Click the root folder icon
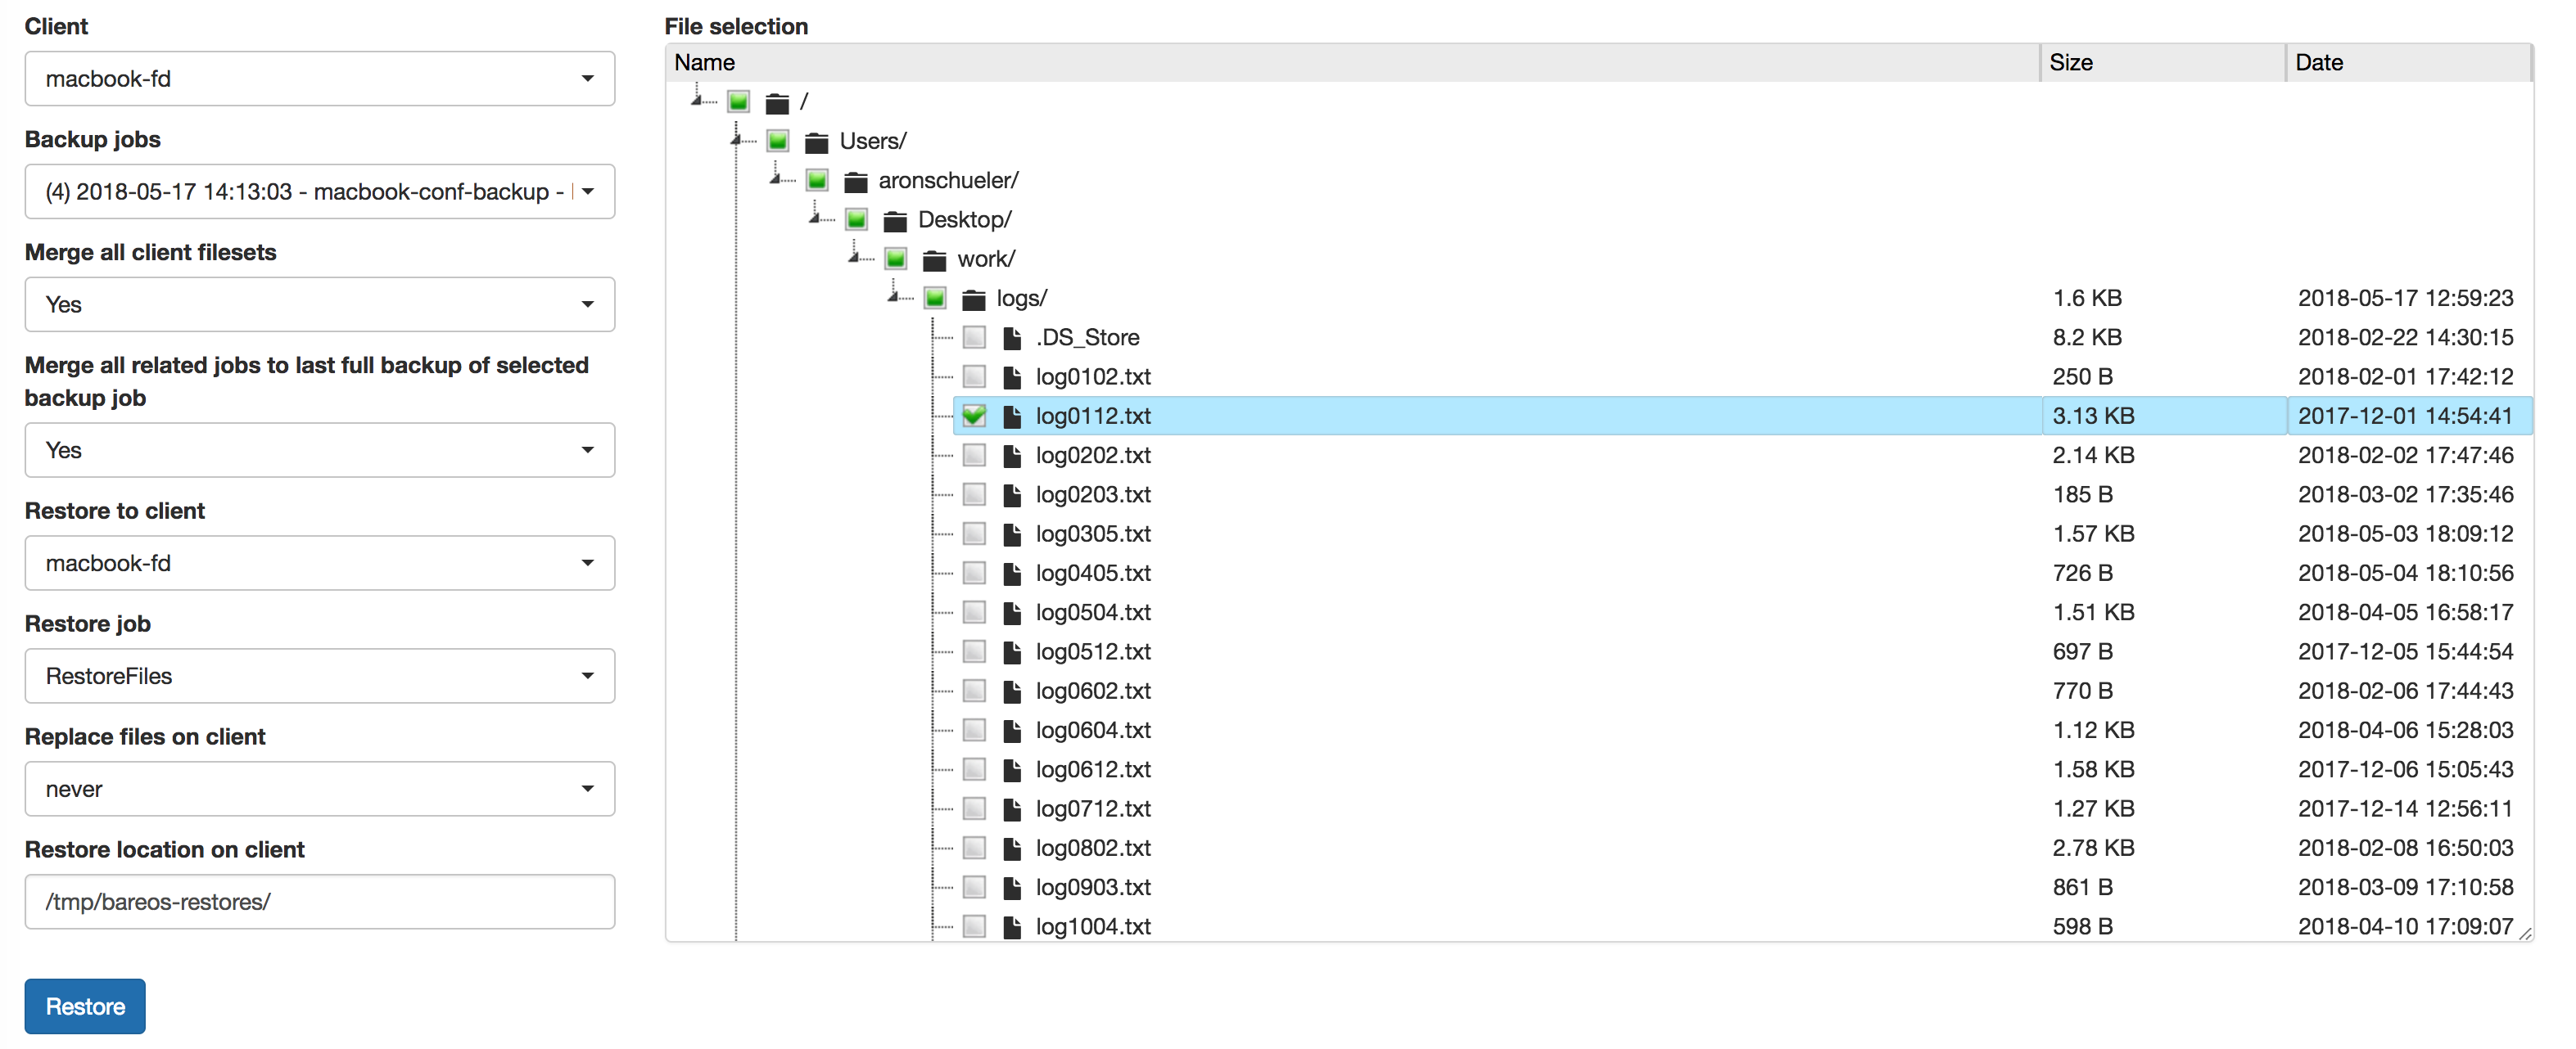This screenshot has width=2576, height=1049. click(777, 103)
